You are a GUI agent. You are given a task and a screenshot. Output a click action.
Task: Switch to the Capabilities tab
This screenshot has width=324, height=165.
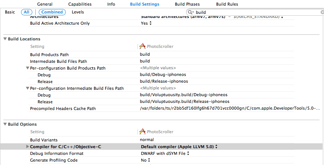coord(80,4)
